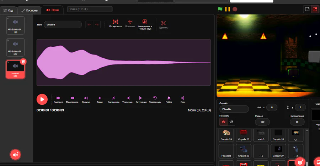Select sprite Спрайт 27
Image resolution: width=320 pixels, height=166 pixels.
(x=278, y=151)
